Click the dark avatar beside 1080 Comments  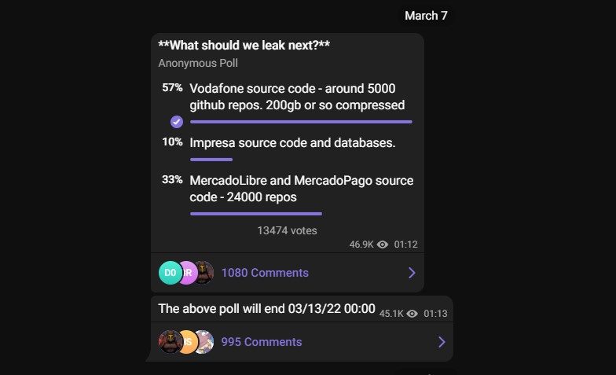coord(203,273)
